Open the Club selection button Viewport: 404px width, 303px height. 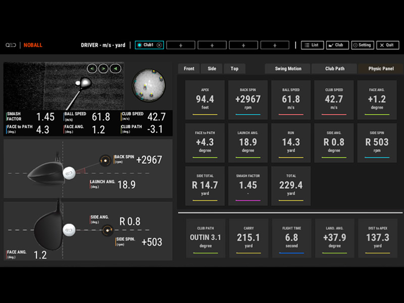click(337, 45)
